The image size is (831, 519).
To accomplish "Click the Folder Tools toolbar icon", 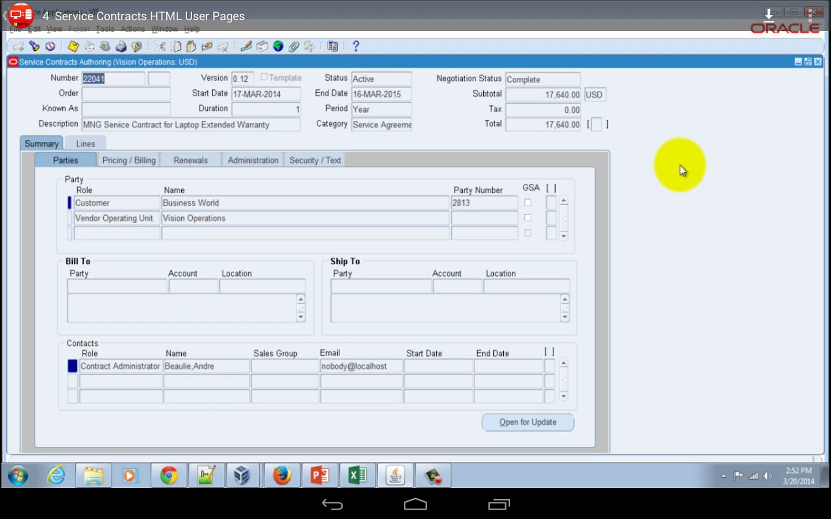I will (x=309, y=46).
